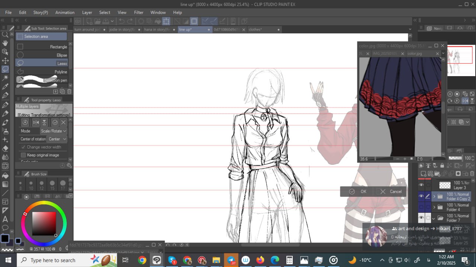Select the Hand move tool
Screen dimensions: 476x267
5,43
